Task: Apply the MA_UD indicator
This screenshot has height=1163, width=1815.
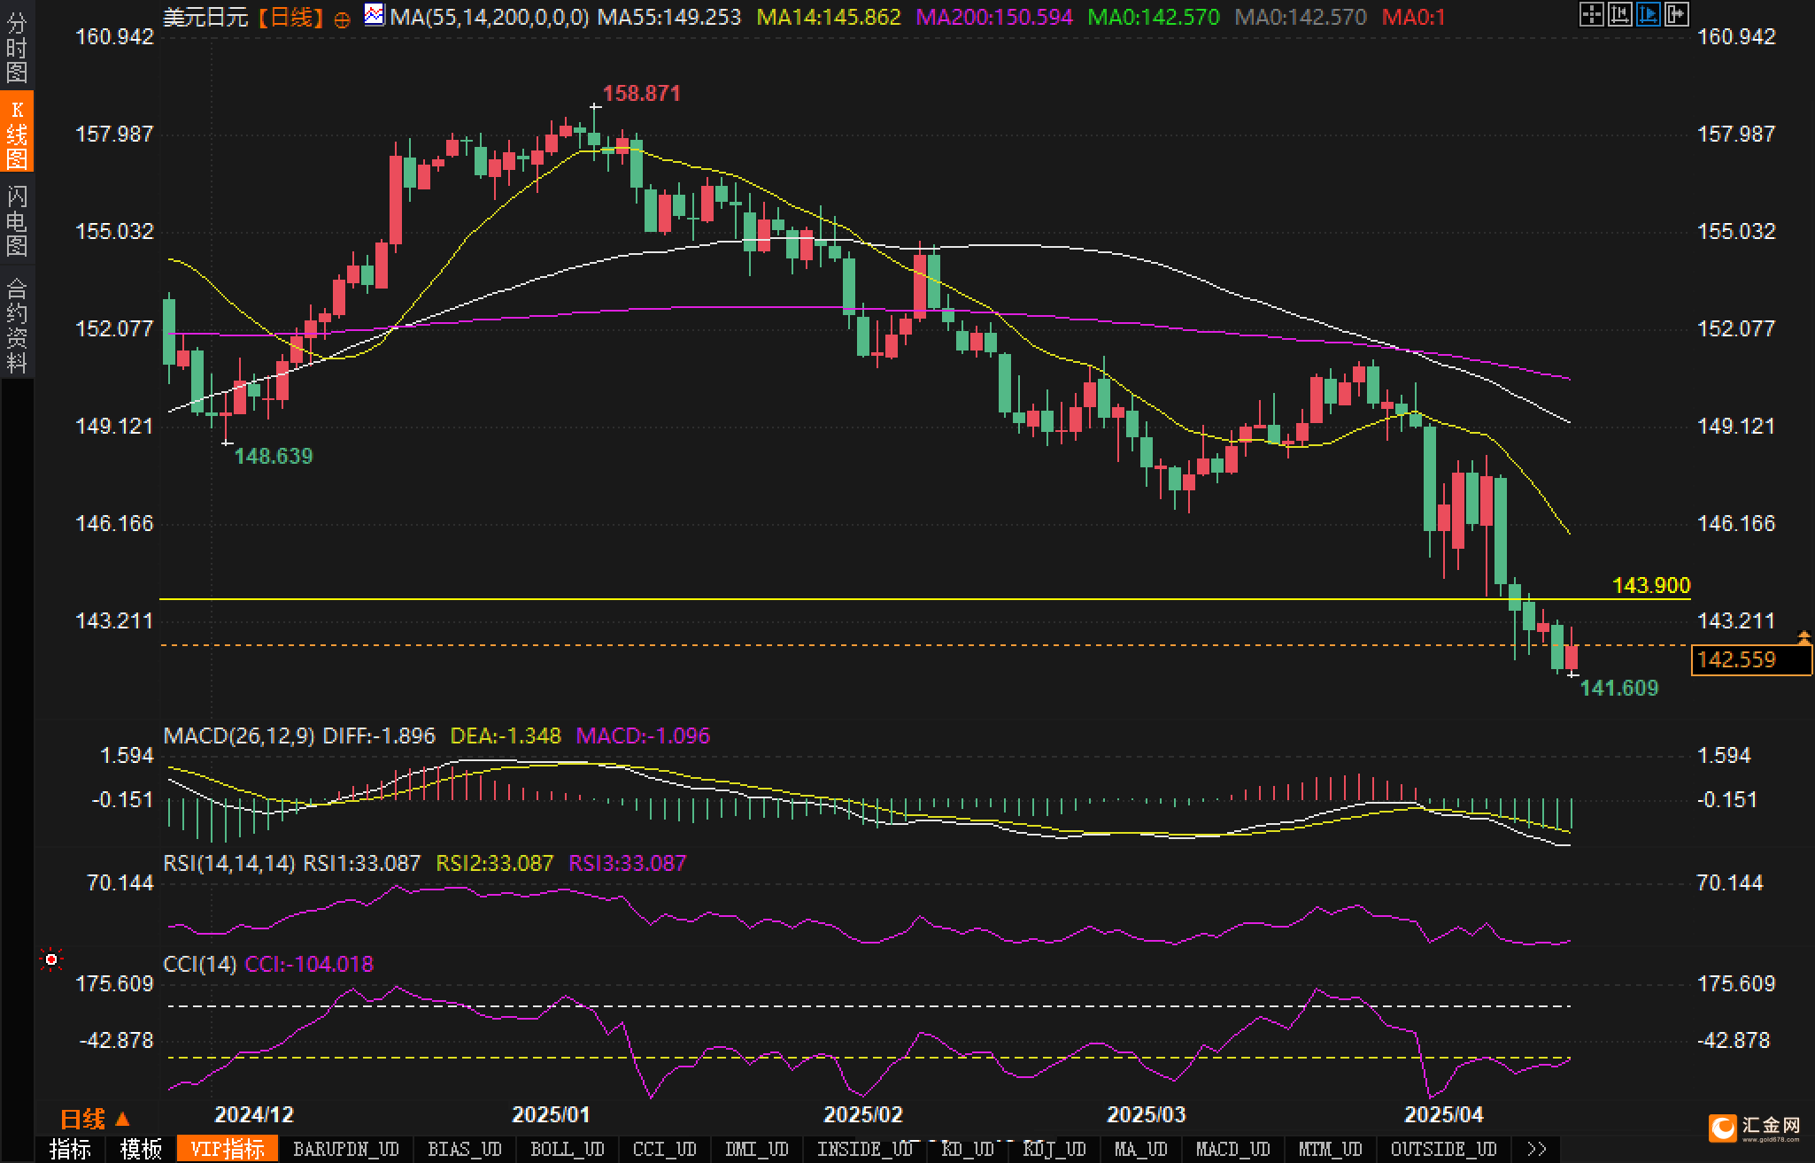Action: (1141, 1149)
